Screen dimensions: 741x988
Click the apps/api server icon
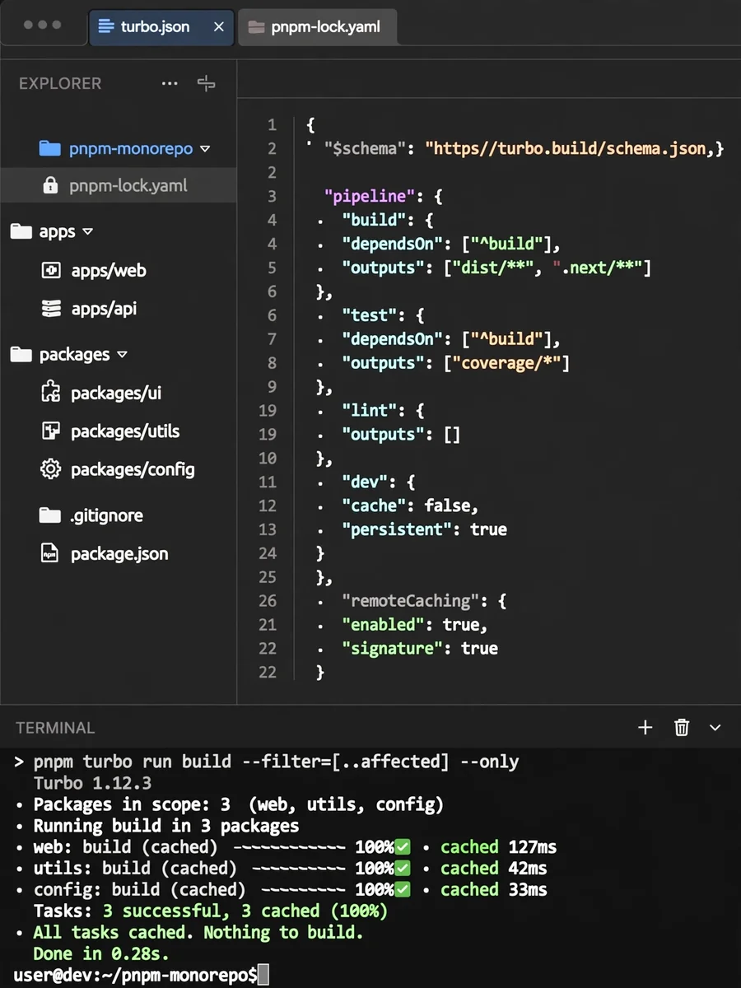tap(51, 309)
